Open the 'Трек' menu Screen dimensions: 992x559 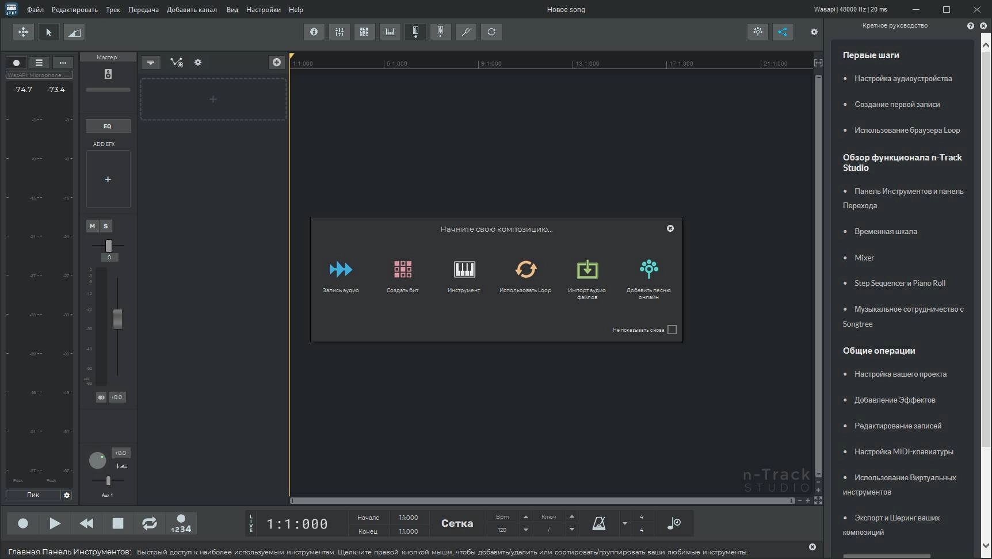113,10
